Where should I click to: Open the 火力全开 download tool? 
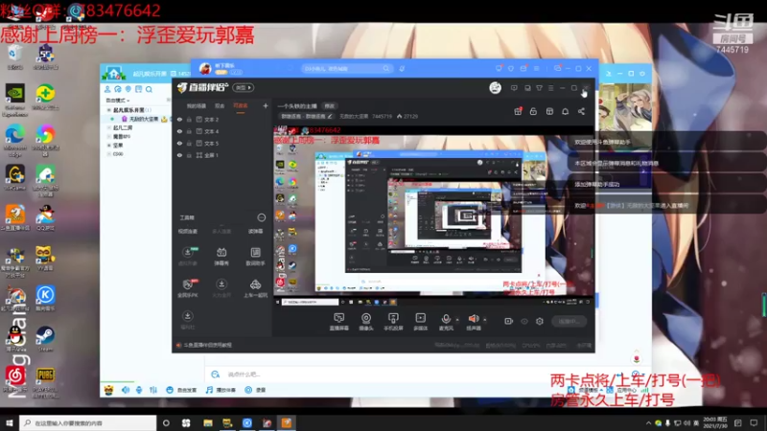[221, 288]
